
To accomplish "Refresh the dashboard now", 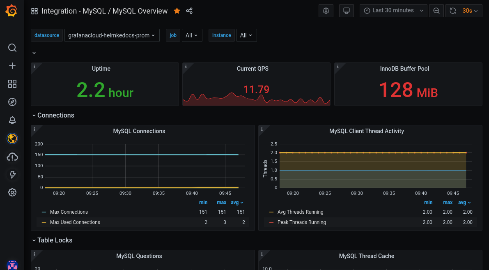I will [453, 11].
